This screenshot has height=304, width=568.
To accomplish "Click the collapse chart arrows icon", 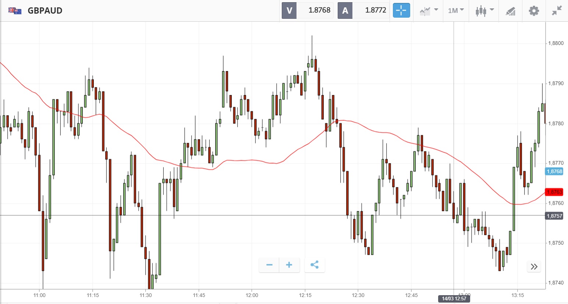I will click(x=557, y=10).
